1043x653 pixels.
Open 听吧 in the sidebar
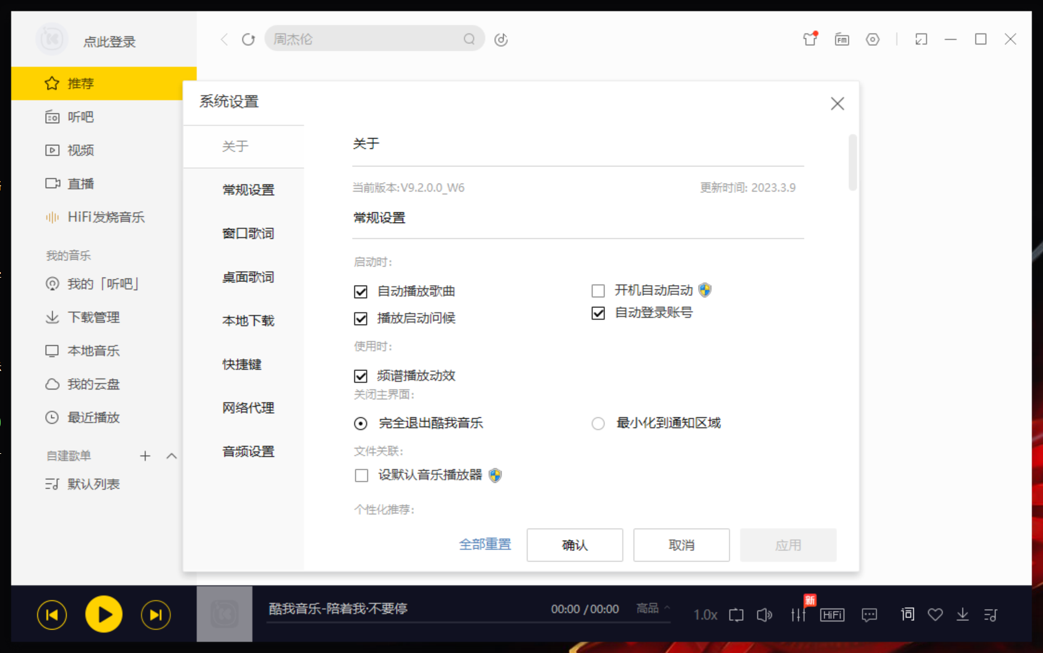[104, 117]
